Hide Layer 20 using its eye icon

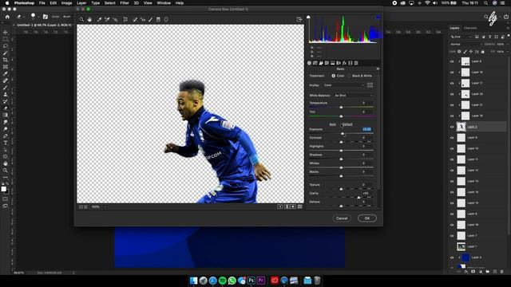[452, 94]
